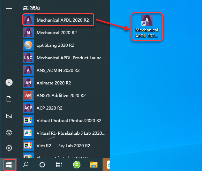
Task: Click the Mechanical APDL desktop shortcut
Action: pyautogui.click(x=147, y=27)
